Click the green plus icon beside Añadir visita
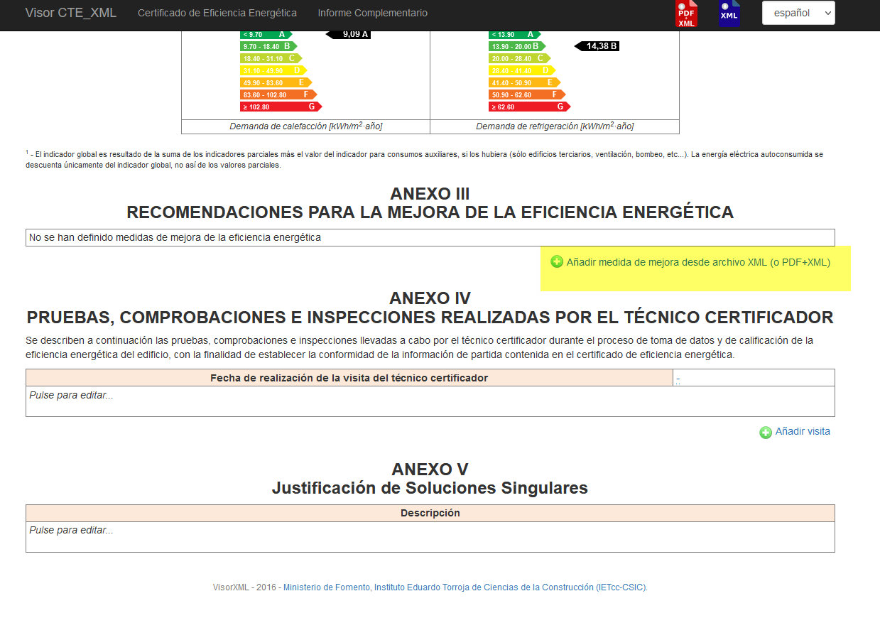 [x=766, y=432]
